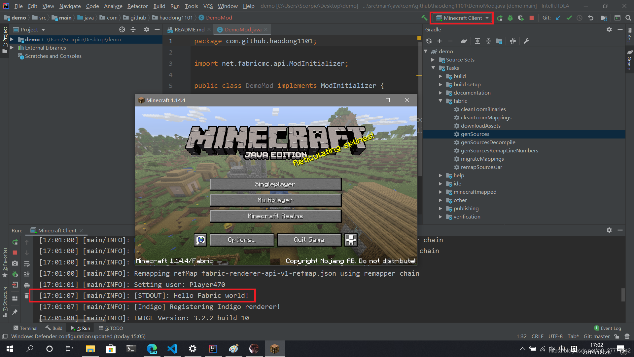Click the Quit Game button
634x357 pixels.
click(309, 240)
